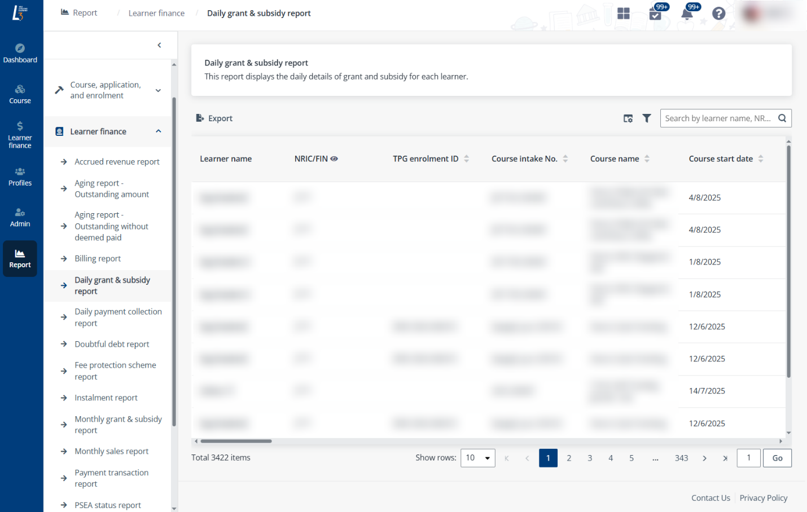Open the Learner finance sidebar section
Image resolution: width=807 pixels, height=512 pixels.
[x=20, y=134]
